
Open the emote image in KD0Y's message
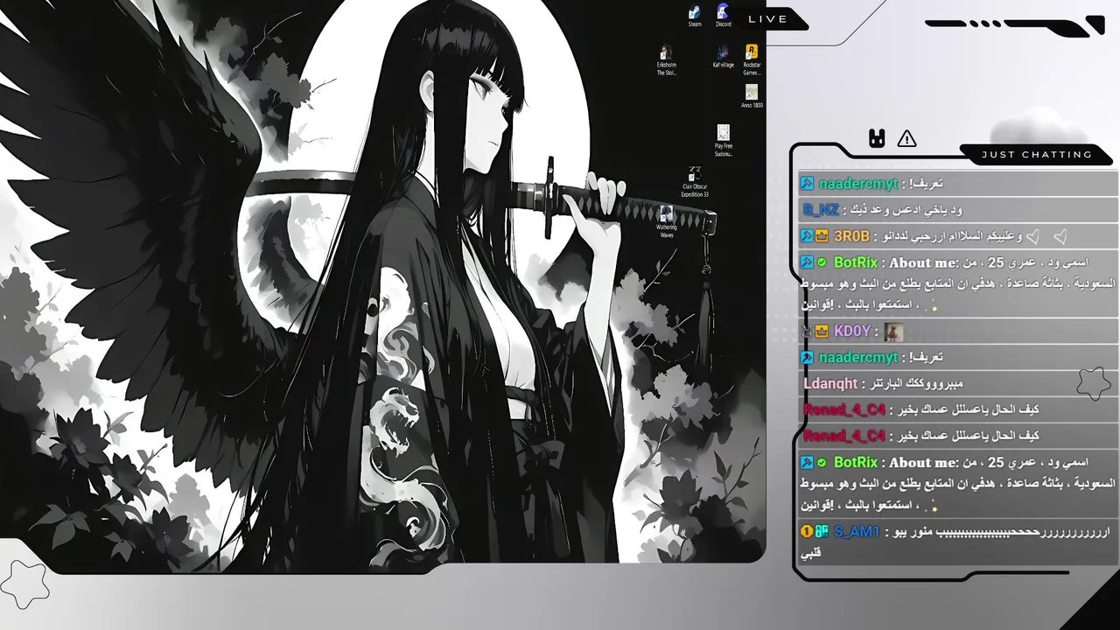coord(893,332)
